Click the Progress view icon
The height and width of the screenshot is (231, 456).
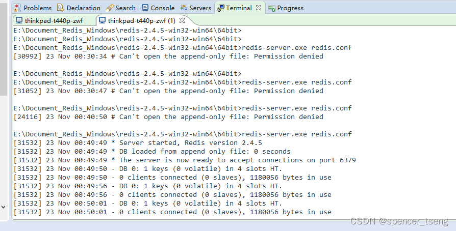coord(272,8)
